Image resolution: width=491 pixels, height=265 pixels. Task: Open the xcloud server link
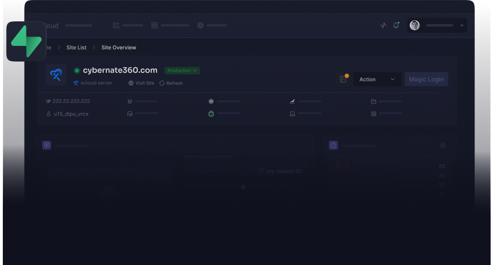93,83
